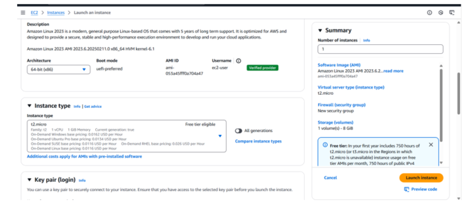Viewport: 471px width, 224px height.
Task: Click the Number of instances input field
Action: pos(380,49)
